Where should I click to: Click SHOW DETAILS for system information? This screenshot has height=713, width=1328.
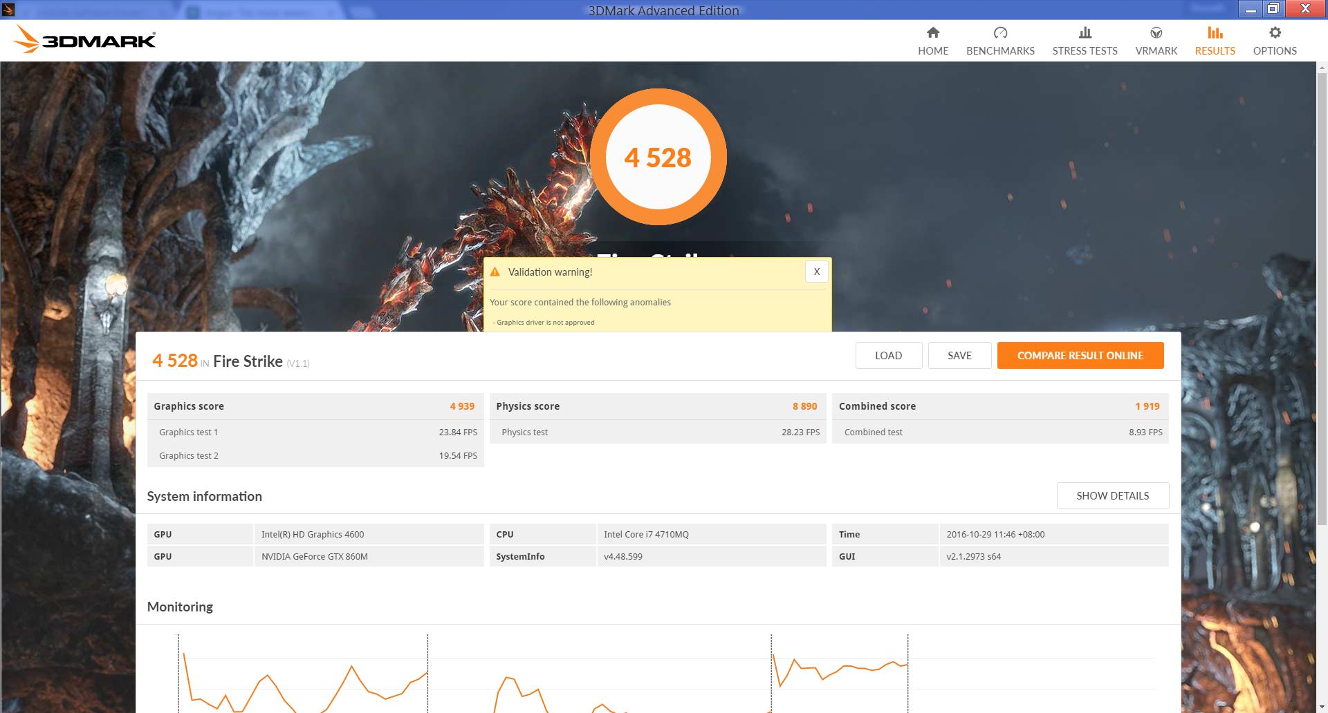pos(1112,495)
